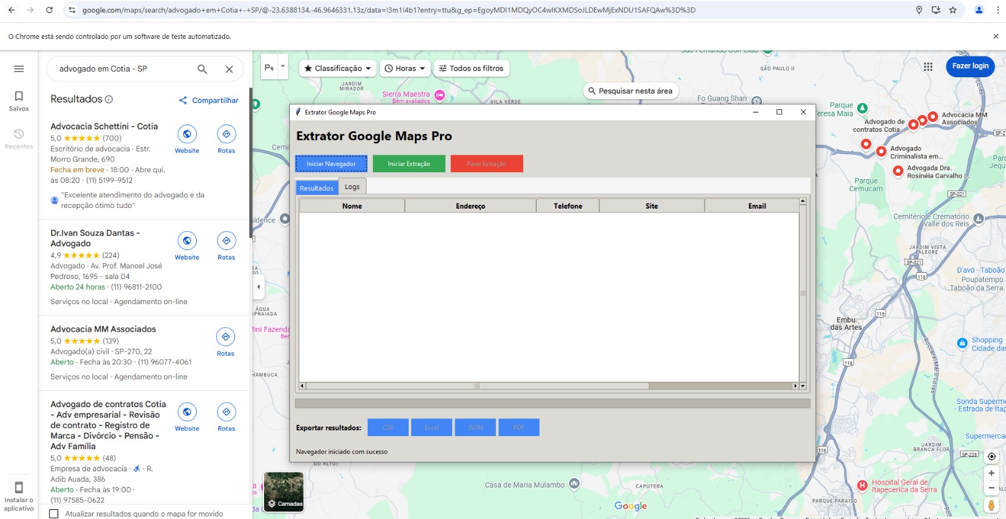The height and width of the screenshot is (519, 1006).
Task: Click the Endereço column header
Action: 470,206
